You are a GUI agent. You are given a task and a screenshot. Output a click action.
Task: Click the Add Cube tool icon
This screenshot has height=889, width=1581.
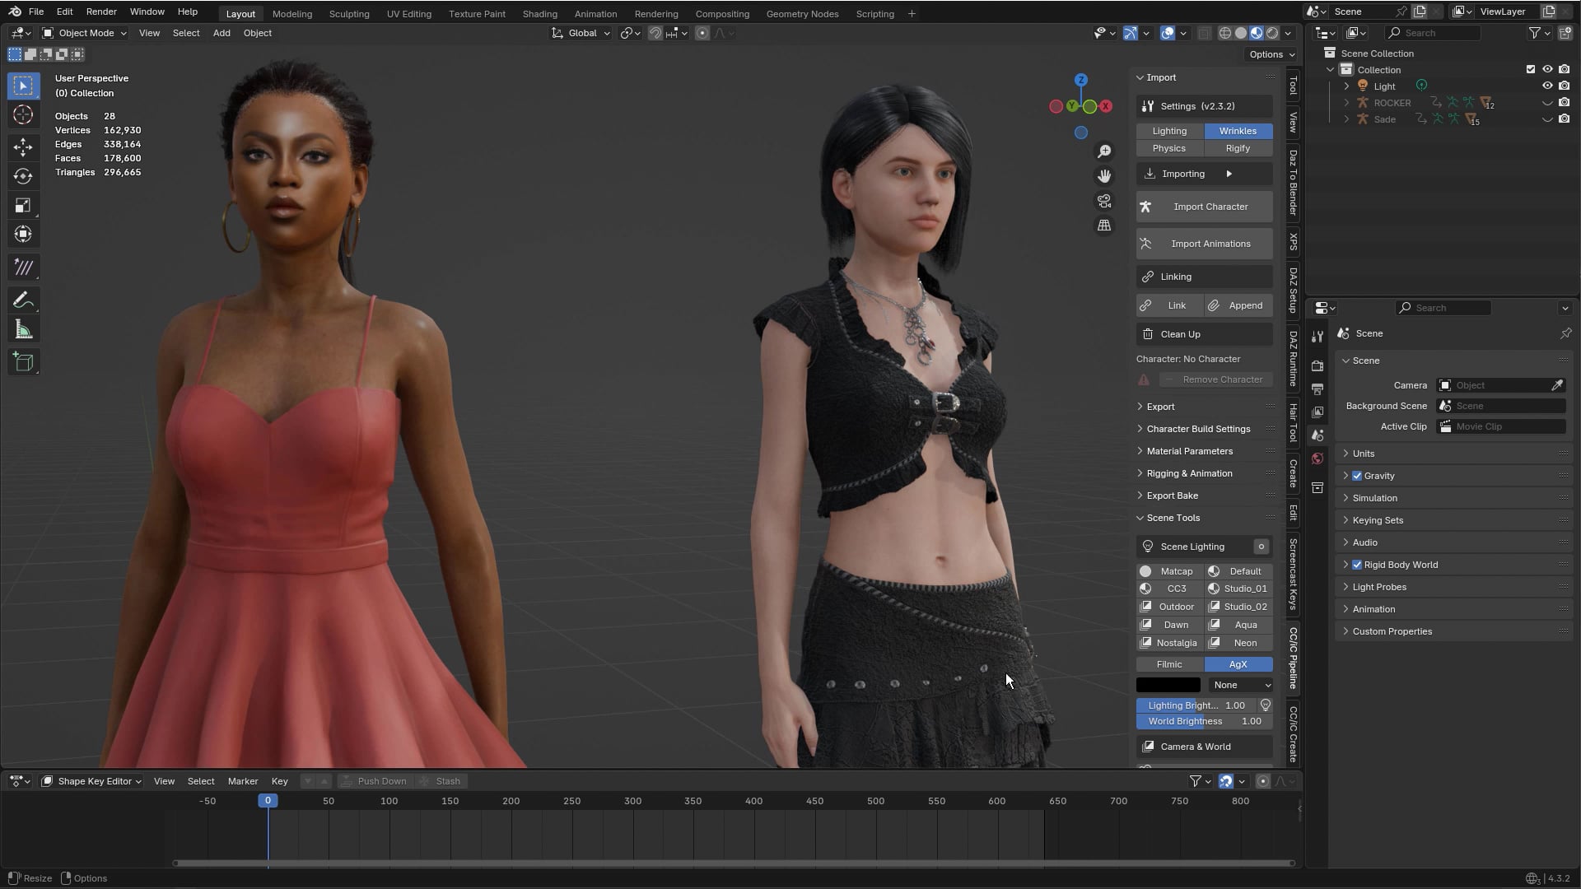point(23,362)
